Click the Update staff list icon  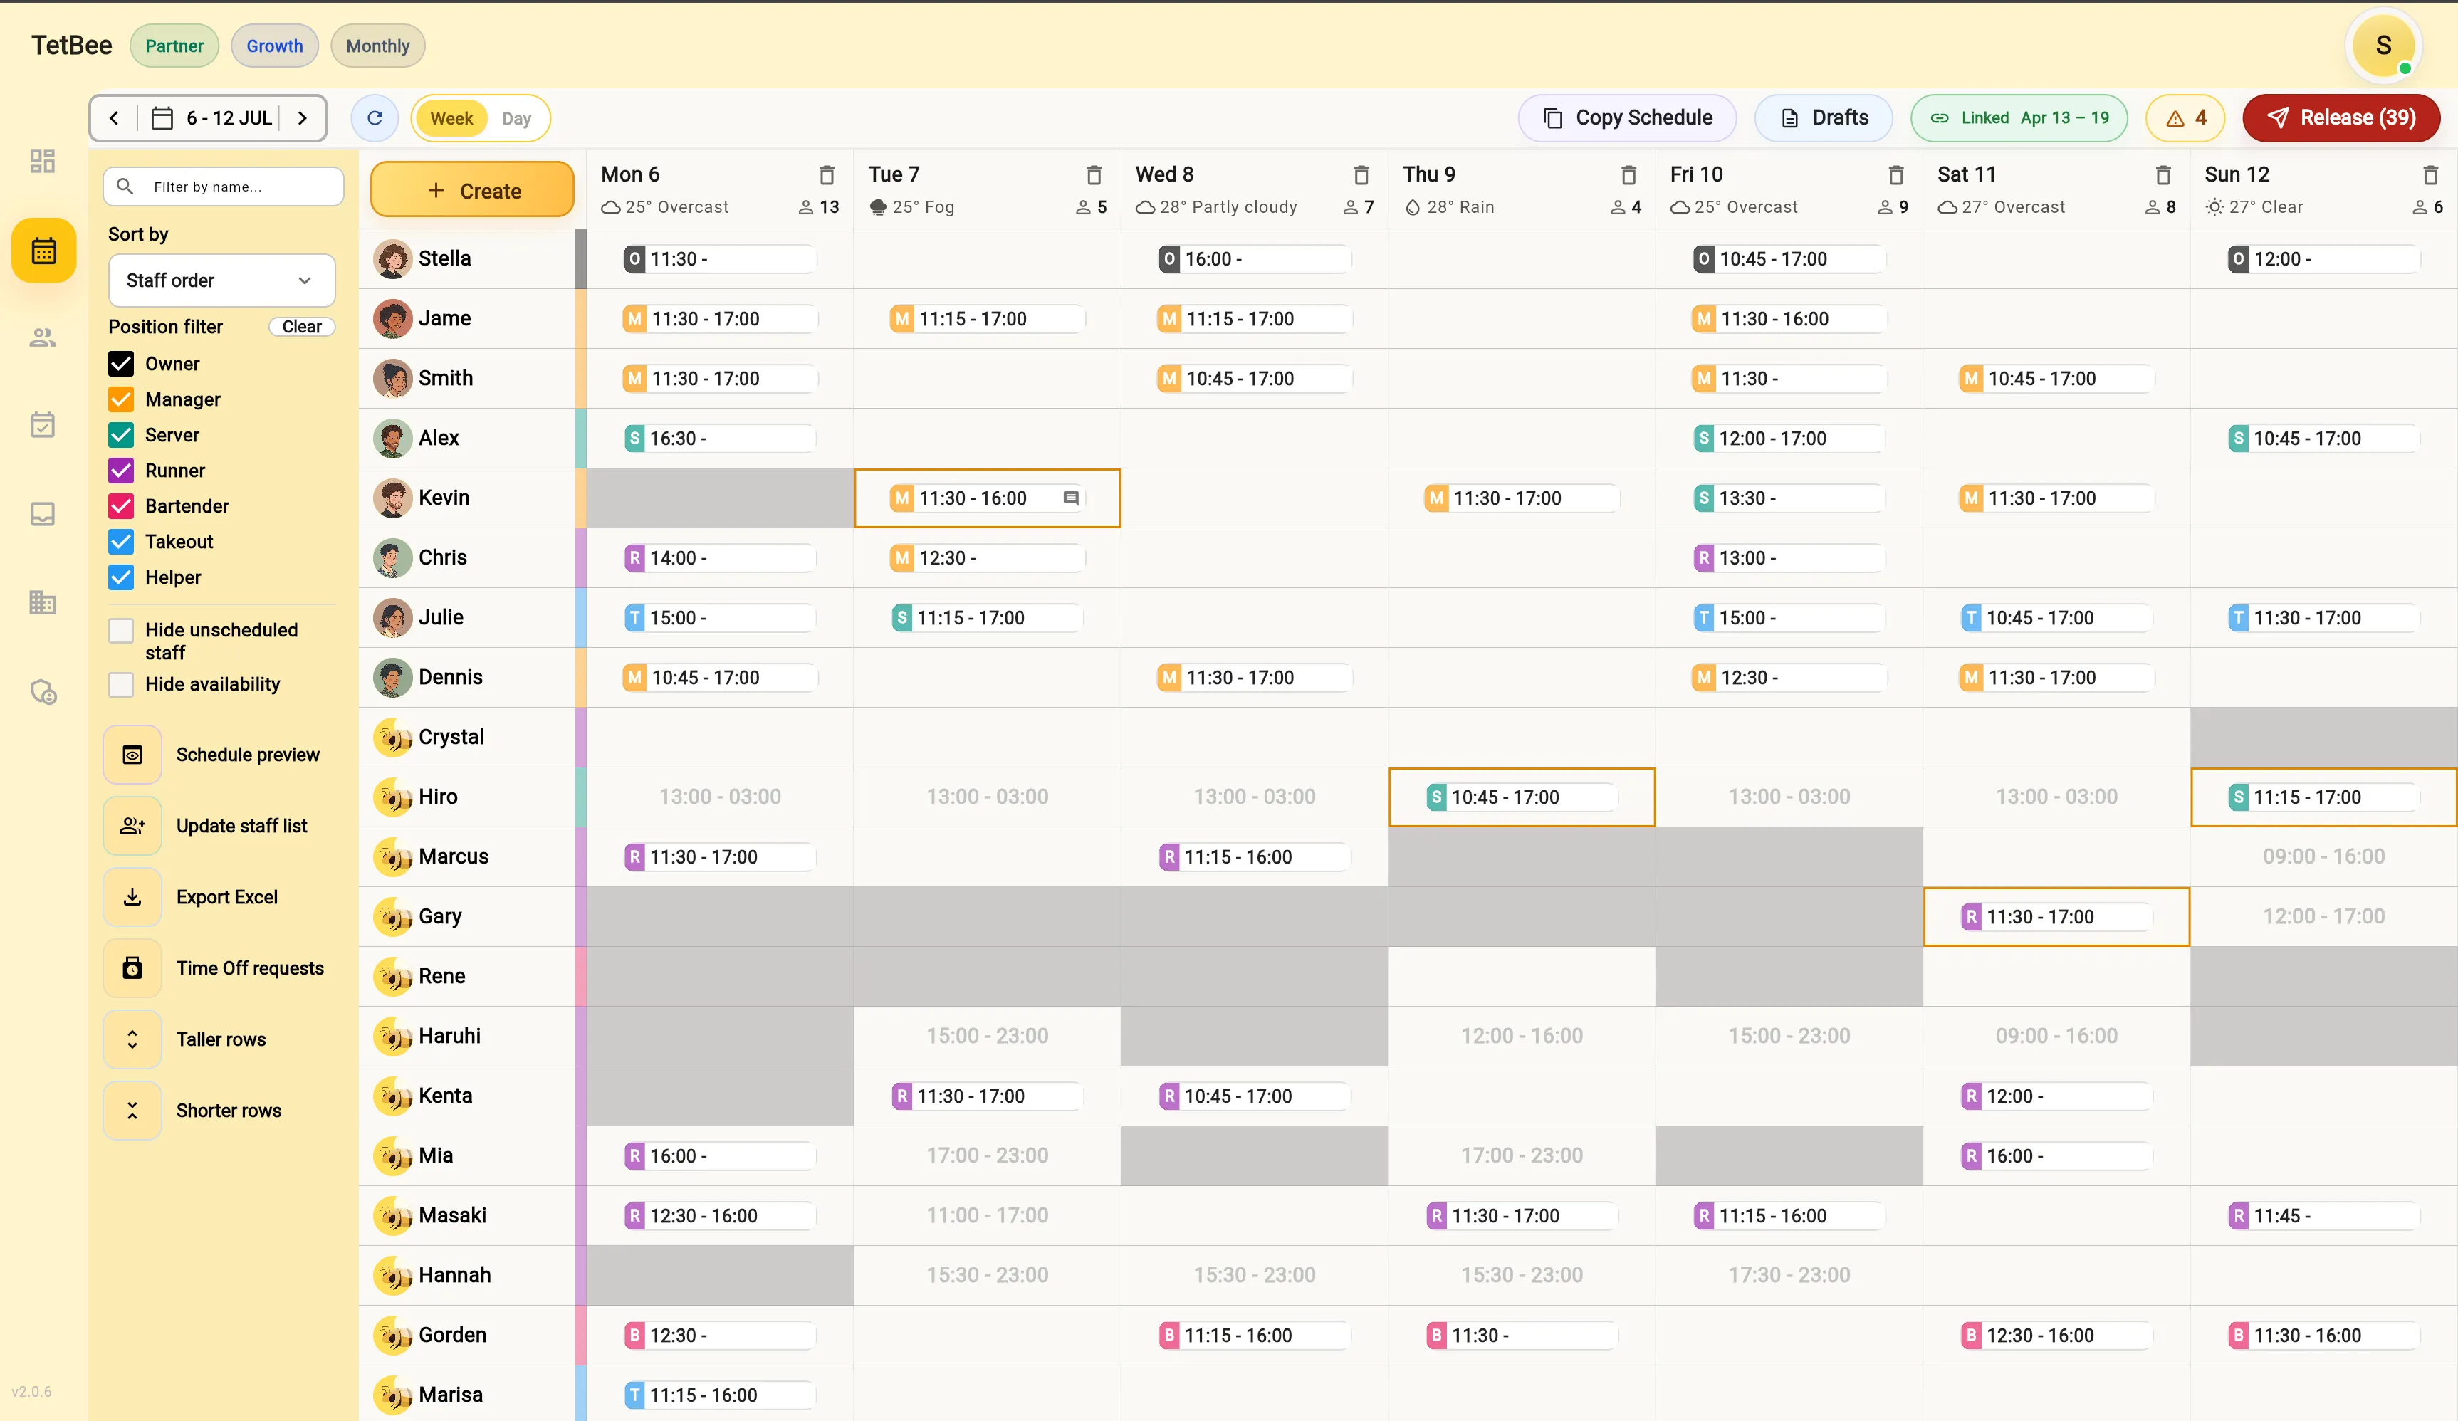[132, 826]
